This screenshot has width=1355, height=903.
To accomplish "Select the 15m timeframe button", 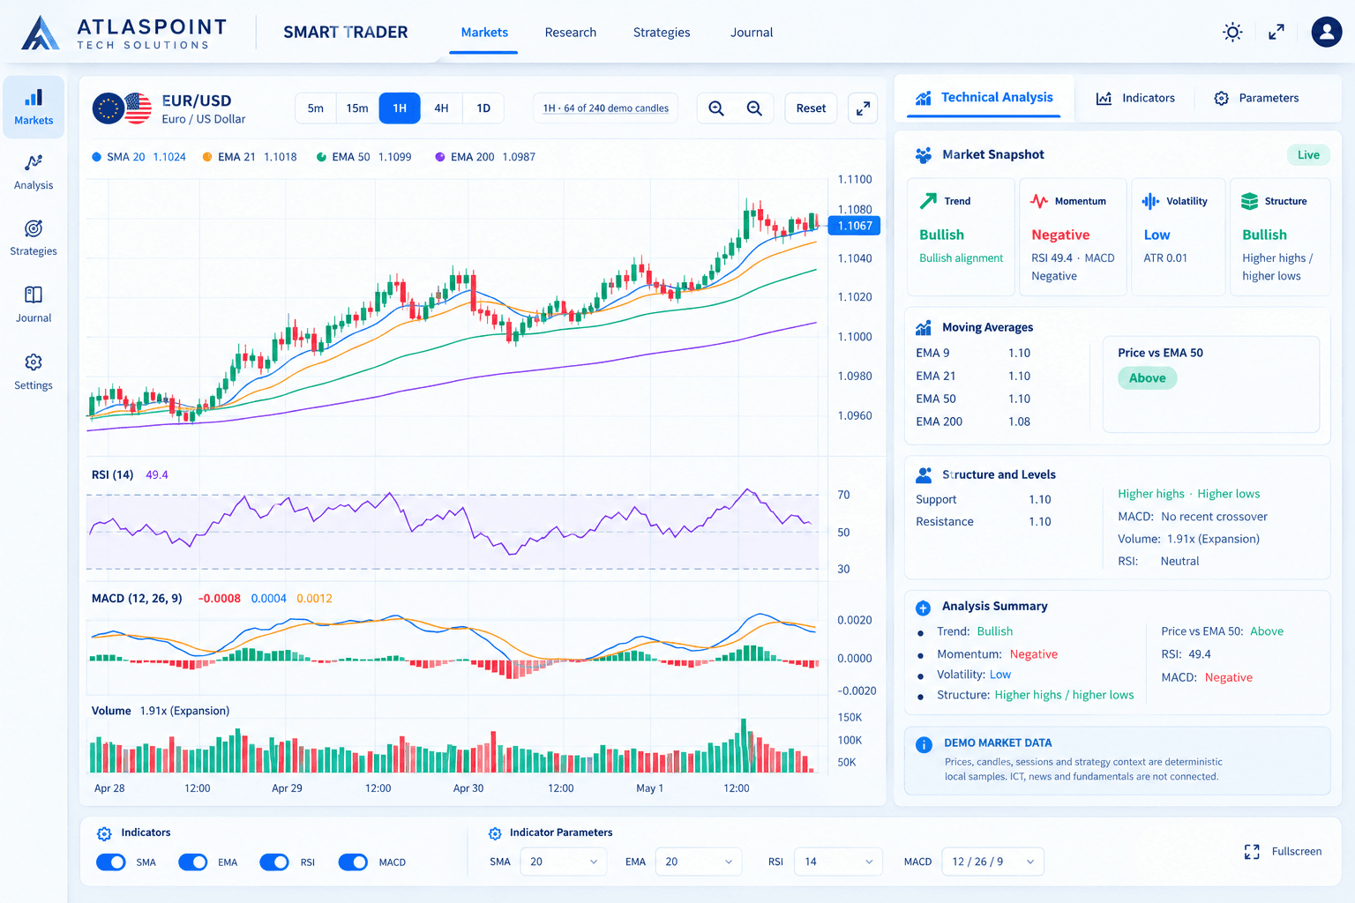I will pyautogui.click(x=357, y=108).
